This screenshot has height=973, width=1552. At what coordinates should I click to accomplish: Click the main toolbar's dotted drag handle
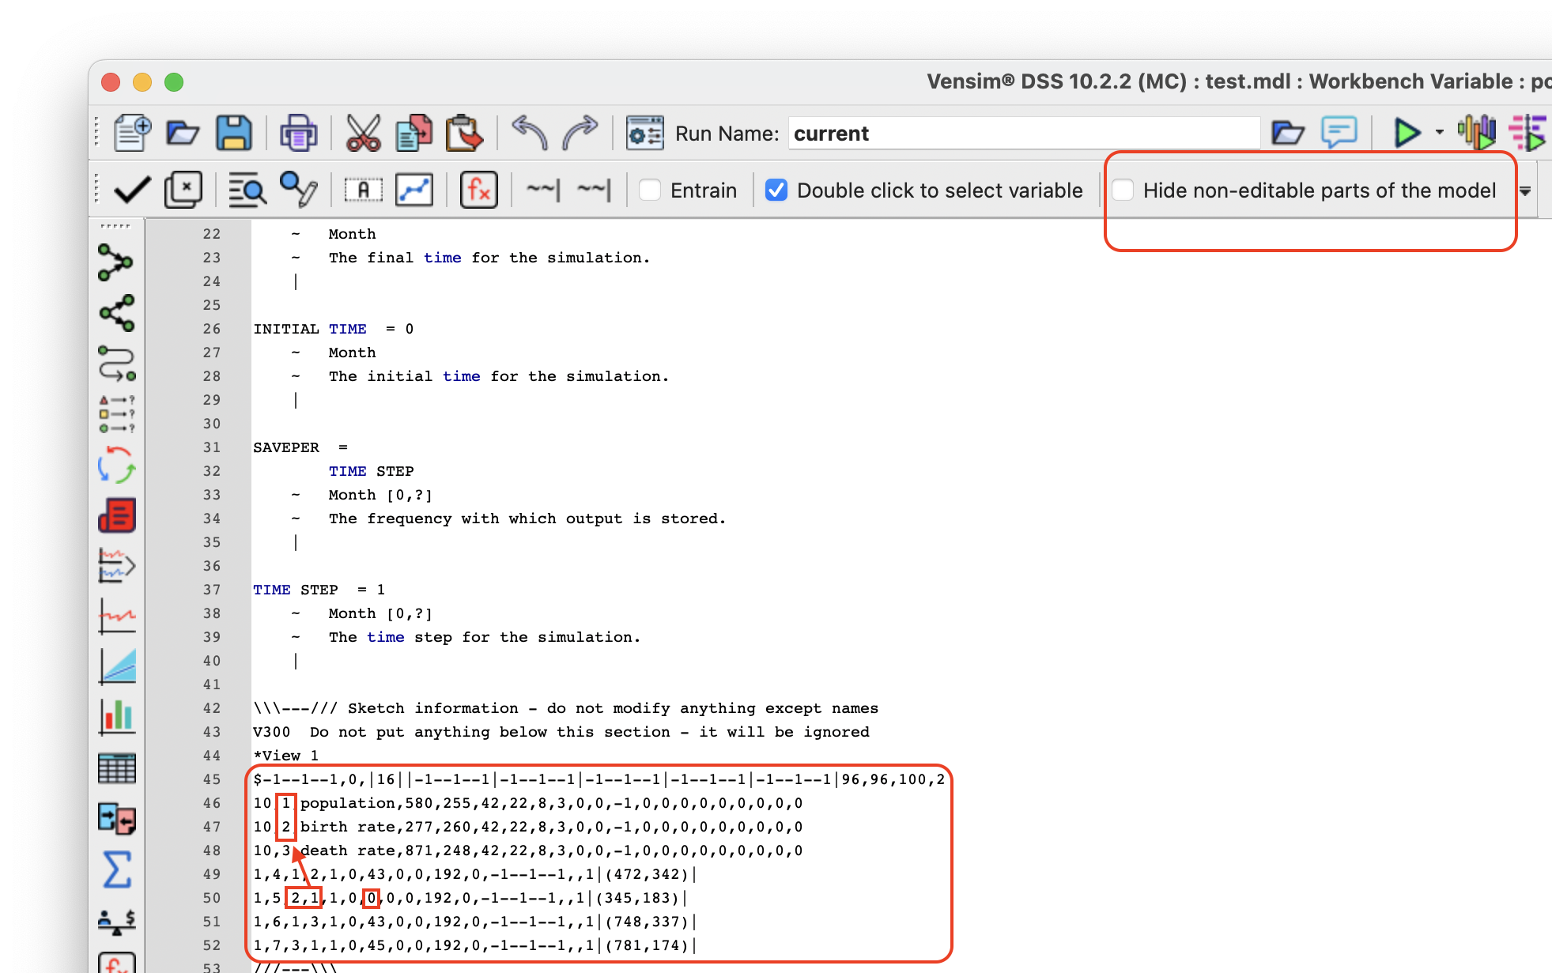coord(96,133)
